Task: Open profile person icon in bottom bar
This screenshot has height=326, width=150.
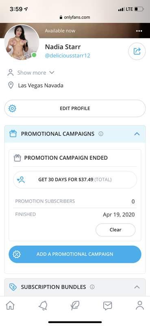Action: click(140, 305)
